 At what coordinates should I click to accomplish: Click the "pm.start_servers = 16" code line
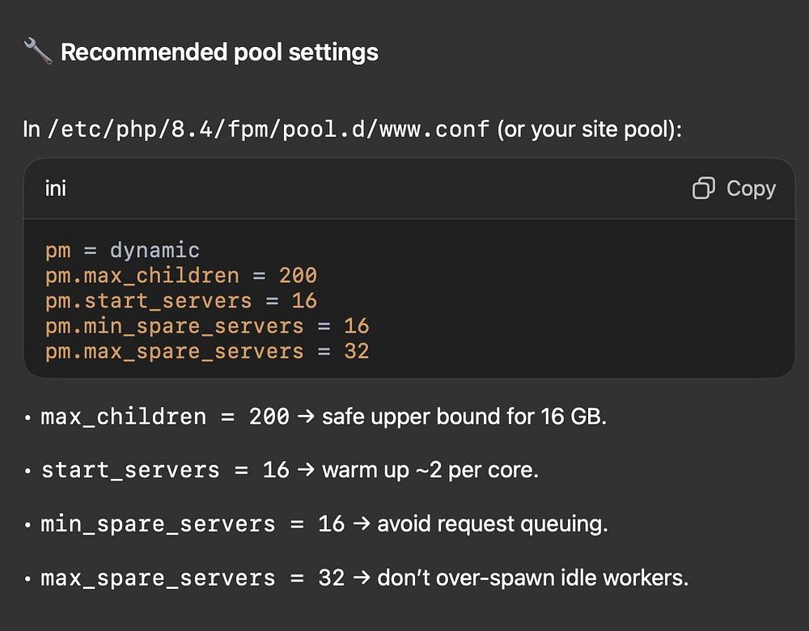tap(181, 301)
